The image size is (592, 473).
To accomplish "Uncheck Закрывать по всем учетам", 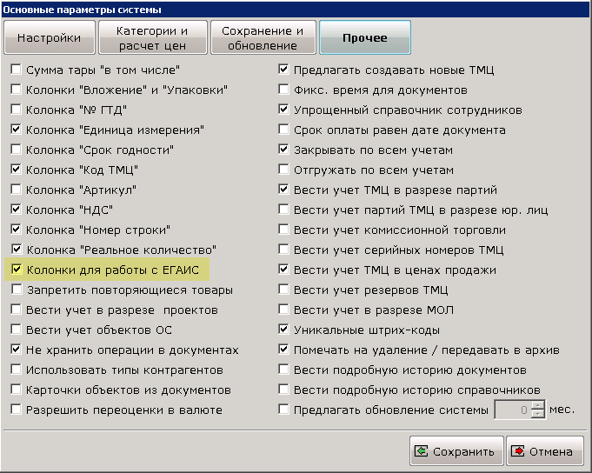I will point(283,150).
